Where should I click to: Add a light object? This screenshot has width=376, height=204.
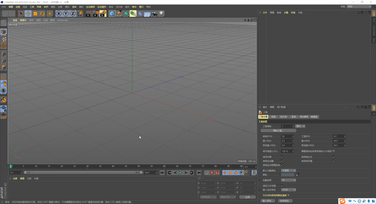pyautogui.click(x=162, y=14)
